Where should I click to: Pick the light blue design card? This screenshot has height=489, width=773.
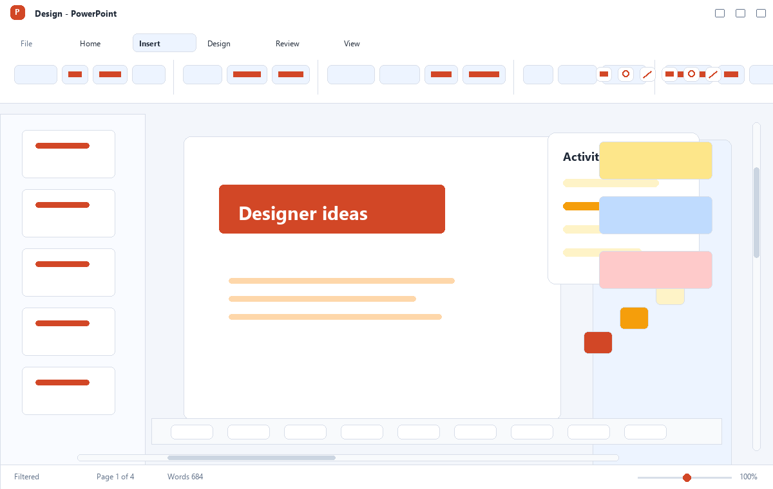(x=656, y=215)
